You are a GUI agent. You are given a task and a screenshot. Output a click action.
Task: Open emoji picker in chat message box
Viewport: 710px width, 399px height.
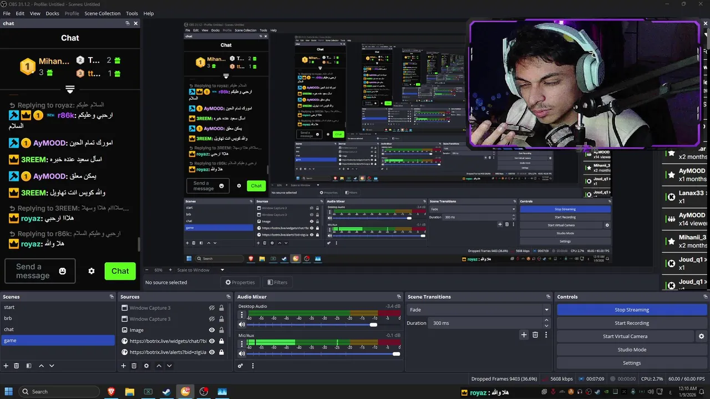[x=63, y=271]
